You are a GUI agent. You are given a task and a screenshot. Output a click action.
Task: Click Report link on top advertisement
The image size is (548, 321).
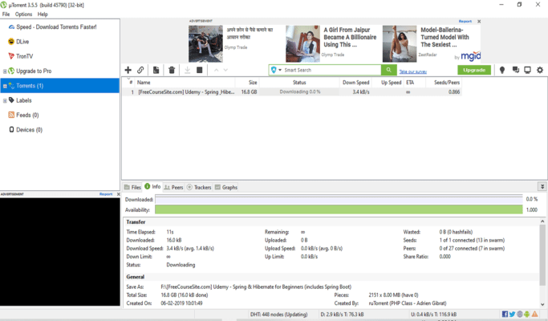pos(465,22)
